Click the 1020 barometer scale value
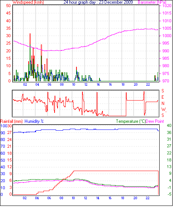 pos(167,6)
